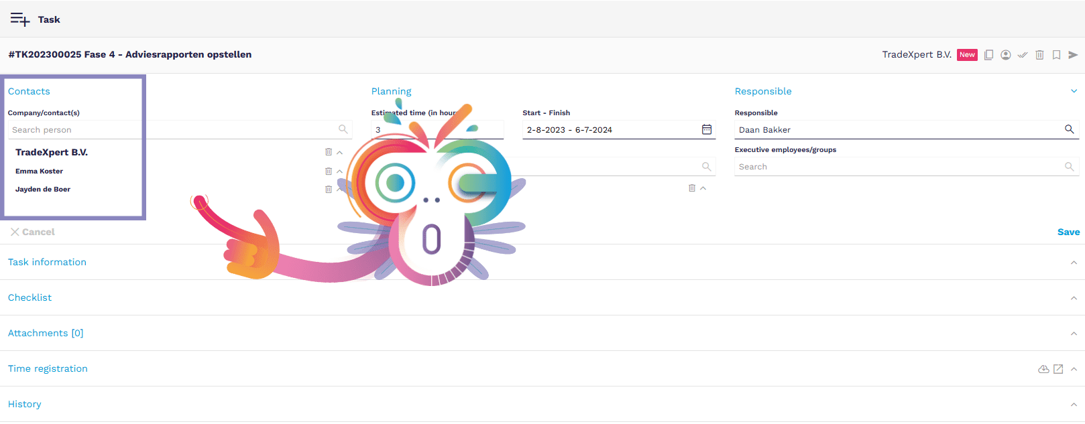Remove Emma Koster from contacts

coord(329,171)
